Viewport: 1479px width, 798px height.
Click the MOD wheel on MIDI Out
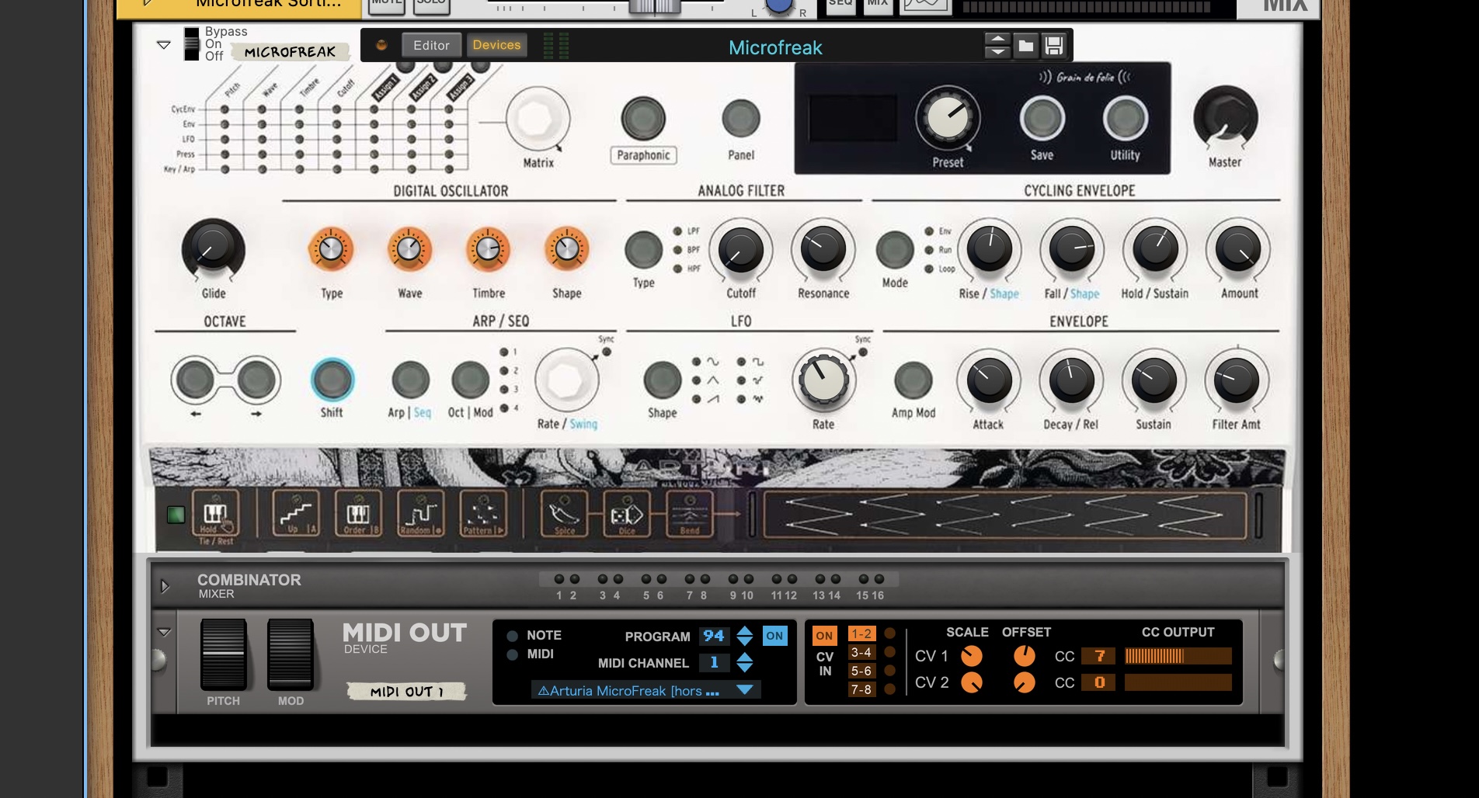tap(291, 654)
